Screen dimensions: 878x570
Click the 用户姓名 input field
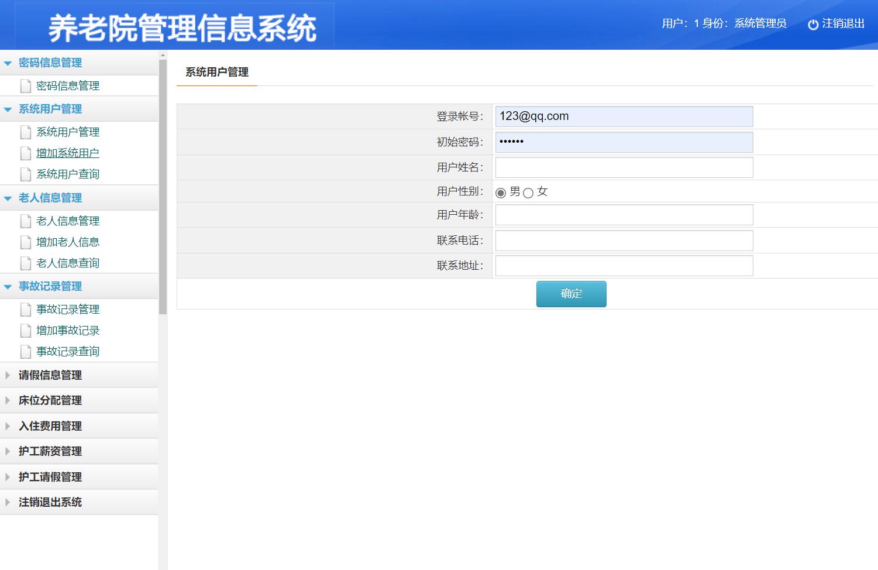(x=624, y=167)
